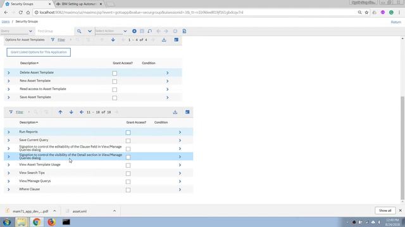Click table view icon in Options for Asset Templates header

[x=176, y=40]
